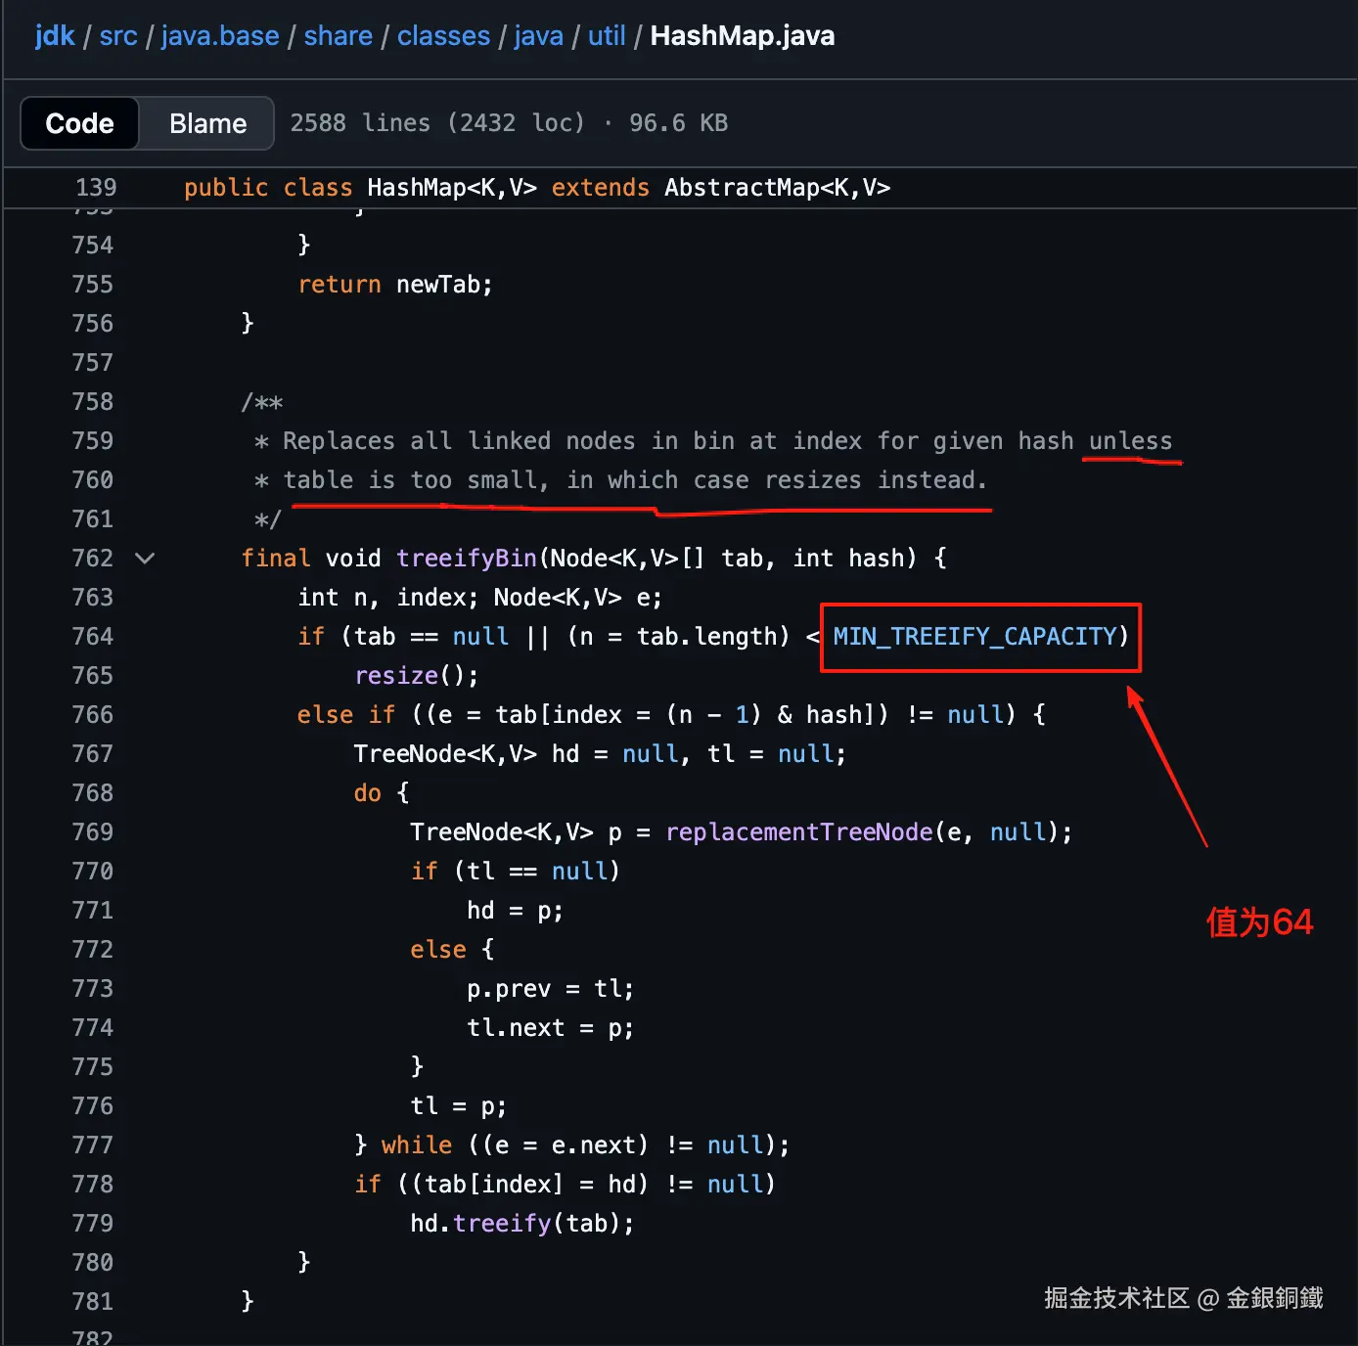Viewport: 1358px width, 1346px height.
Task: Select line number 755
Action: [93, 285]
